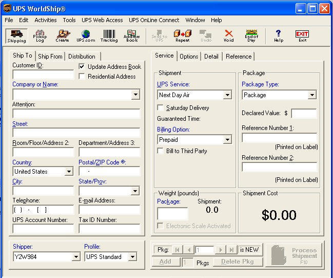
Task: Open the Help menu in menu bar
Action: click(217, 20)
